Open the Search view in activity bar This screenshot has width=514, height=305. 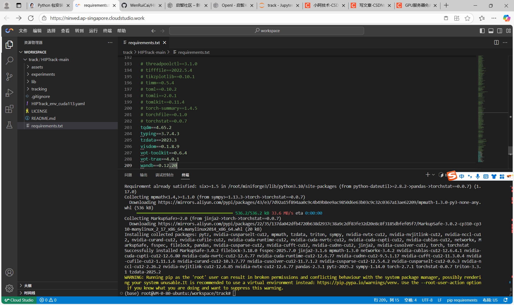tap(9, 61)
